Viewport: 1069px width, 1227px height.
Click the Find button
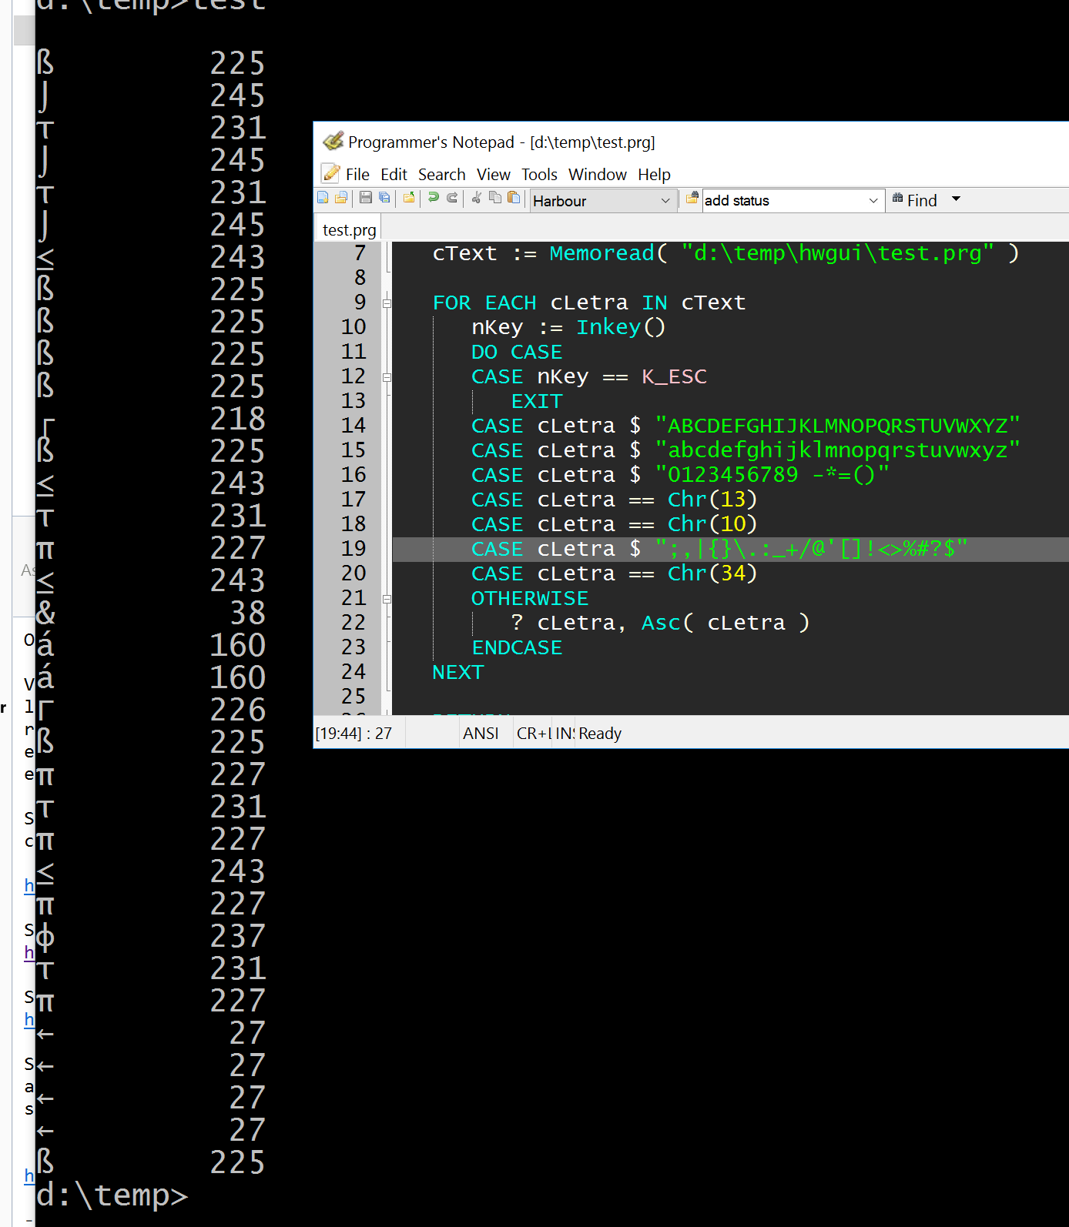point(915,200)
